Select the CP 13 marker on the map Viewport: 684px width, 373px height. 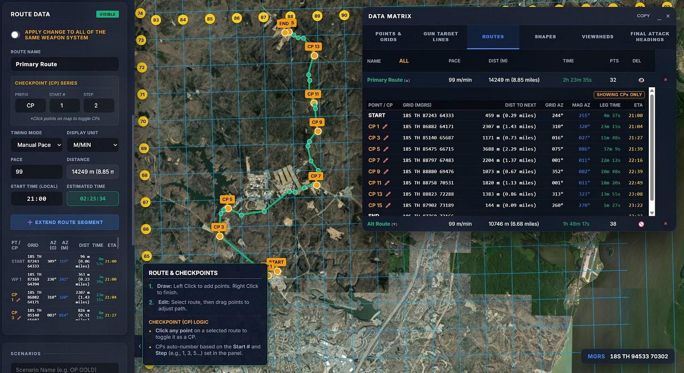(x=314, y=55)
